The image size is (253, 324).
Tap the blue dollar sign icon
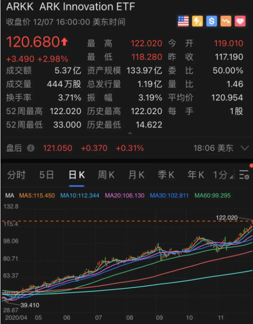[x=212, y=21]
